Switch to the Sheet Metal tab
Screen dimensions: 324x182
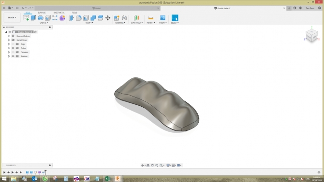[x=59, y=13]
